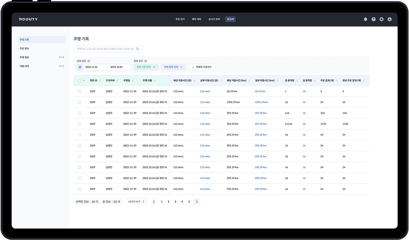Sort by the 주행 이름 column

pyautogui.click(x=155, y=81)
